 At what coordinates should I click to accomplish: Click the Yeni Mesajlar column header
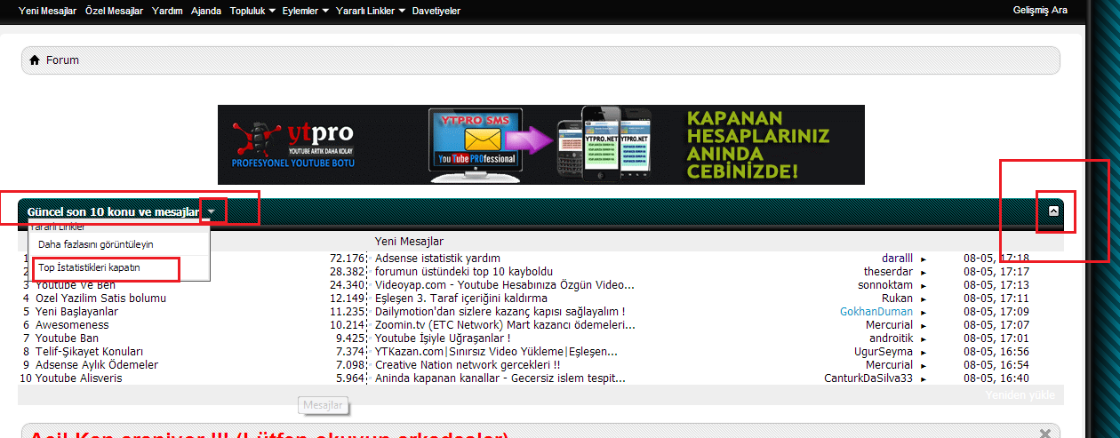coord(409,241)
